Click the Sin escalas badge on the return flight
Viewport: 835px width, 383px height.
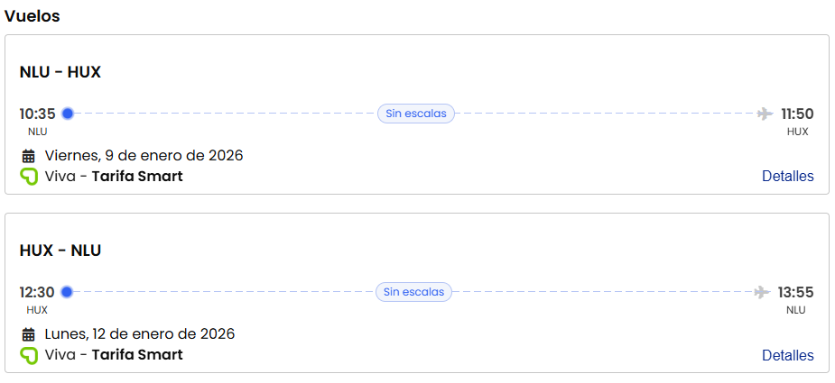pos(414,292)
